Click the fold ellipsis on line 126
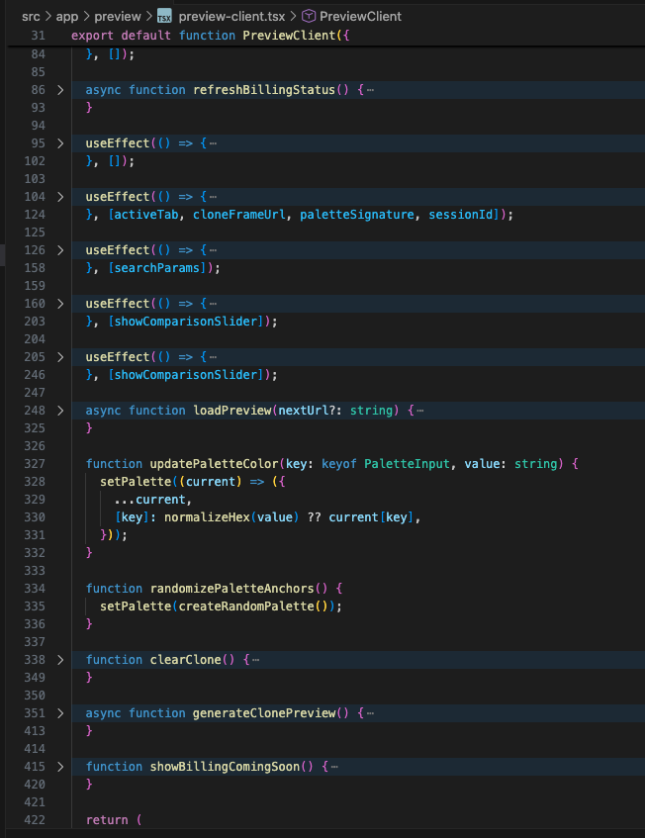 (214, 250)
